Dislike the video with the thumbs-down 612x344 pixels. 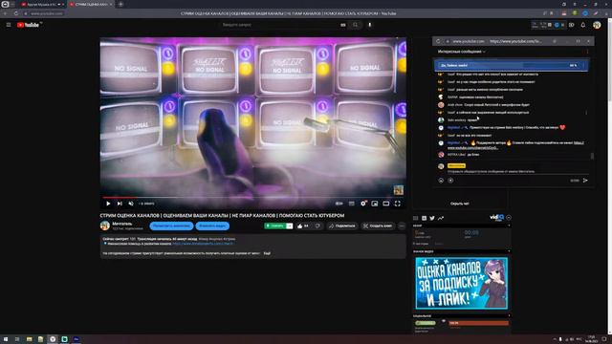click(x=317, y=226)
